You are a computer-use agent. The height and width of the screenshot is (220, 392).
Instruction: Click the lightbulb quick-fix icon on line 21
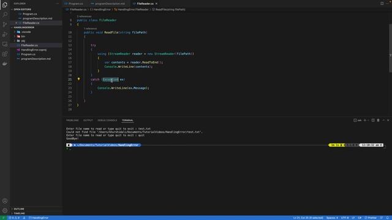click(x=78, y=79)
